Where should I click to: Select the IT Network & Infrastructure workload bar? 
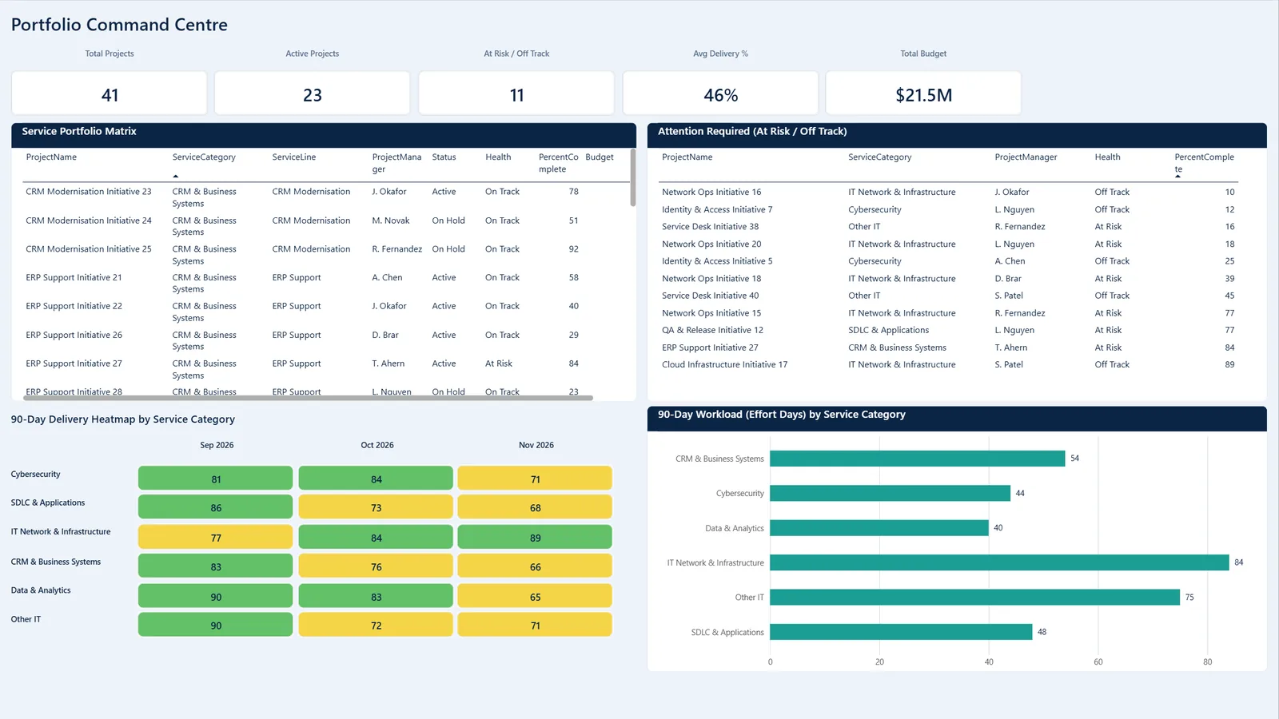click(x=999, y=562)
